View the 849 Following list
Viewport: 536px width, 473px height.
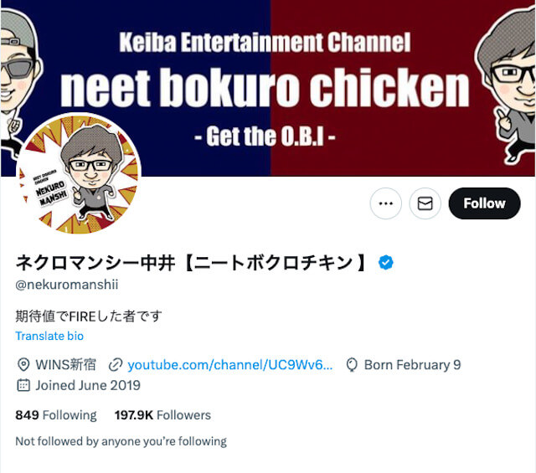tap(56, 415)
